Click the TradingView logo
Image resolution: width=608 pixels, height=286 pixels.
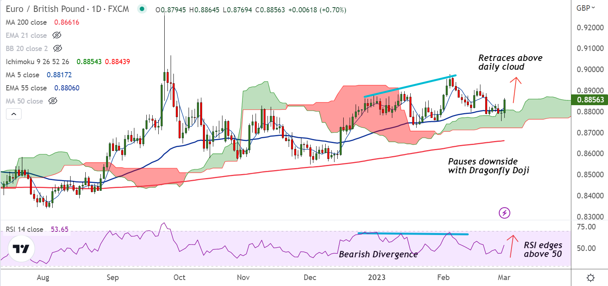21,249
